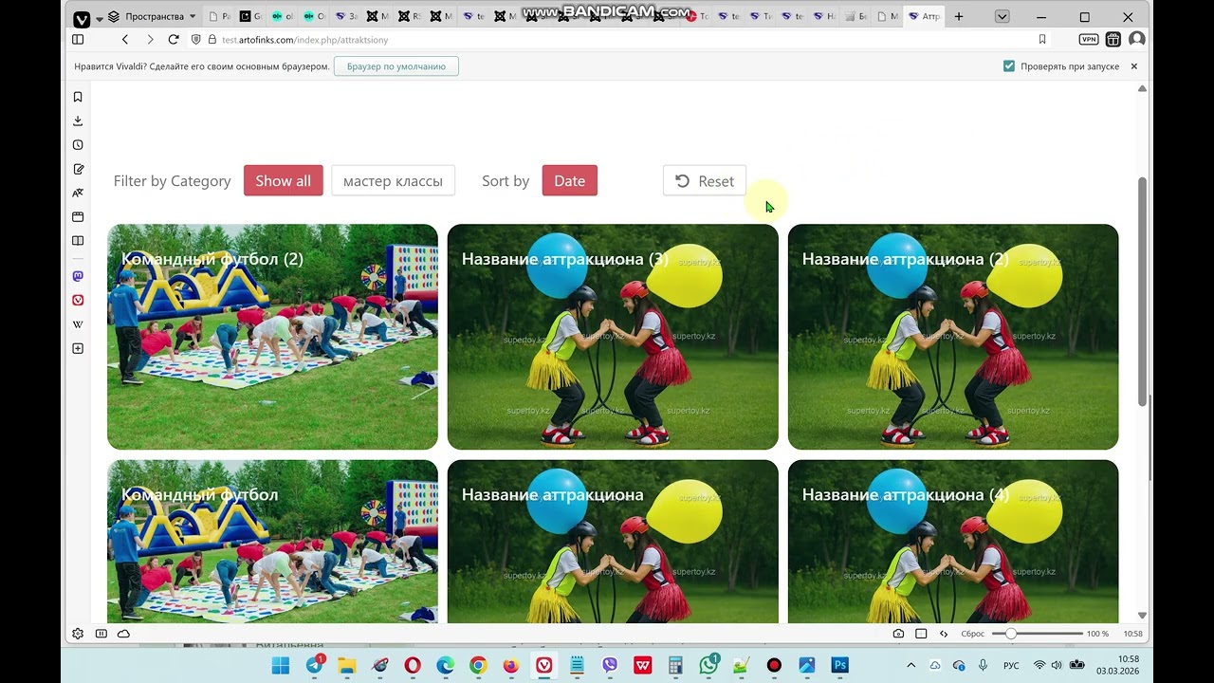This screenshot has height=683, width=1214.
Task: Bookmark this page from address bar
Action: (x=1042, y=39)
